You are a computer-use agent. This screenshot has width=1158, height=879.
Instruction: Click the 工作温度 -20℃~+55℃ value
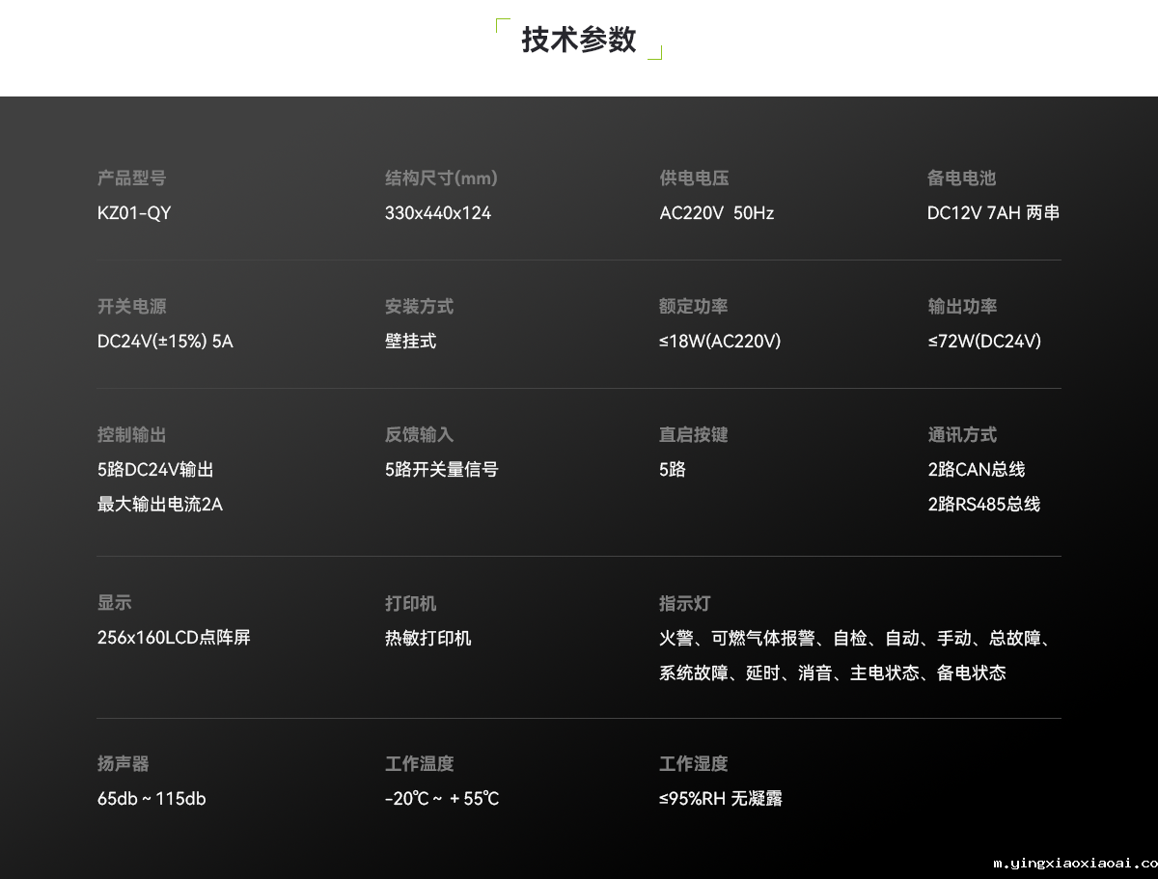pyautogui.click(x=439, y=798)
